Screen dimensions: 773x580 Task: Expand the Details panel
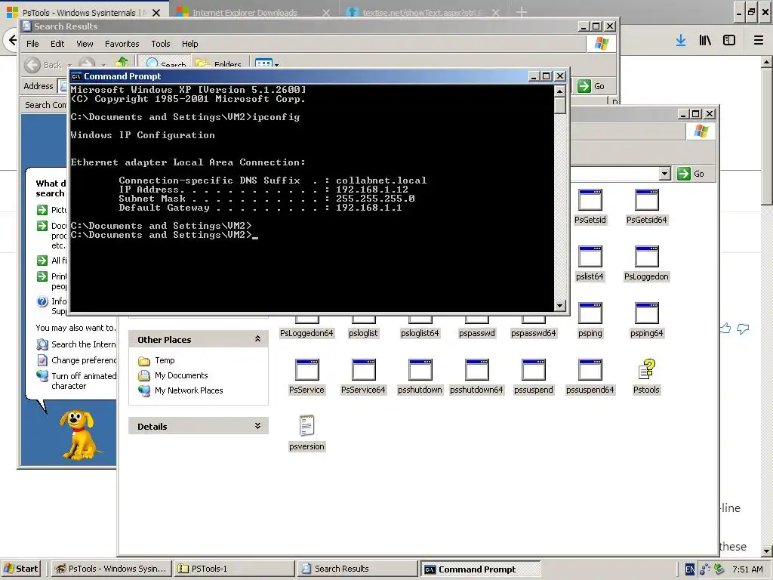tap(258, 426)
